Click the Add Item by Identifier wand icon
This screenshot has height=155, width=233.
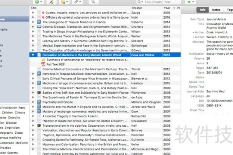coord(51,2)
